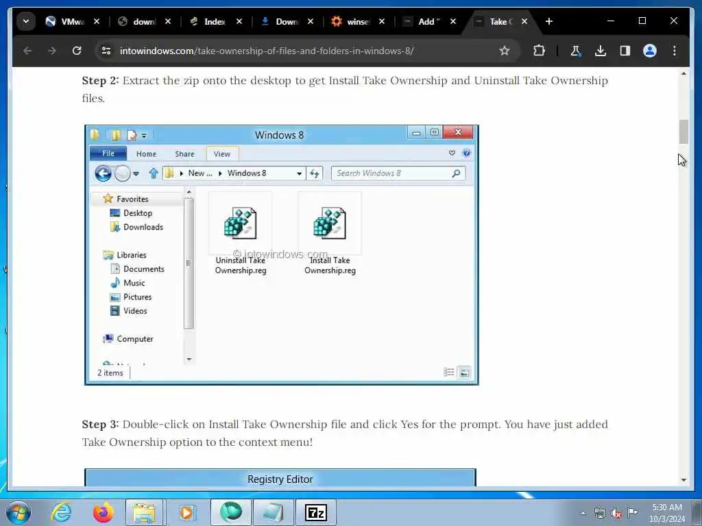Open the clock showing 5:30 AM

tap(667, 513)
